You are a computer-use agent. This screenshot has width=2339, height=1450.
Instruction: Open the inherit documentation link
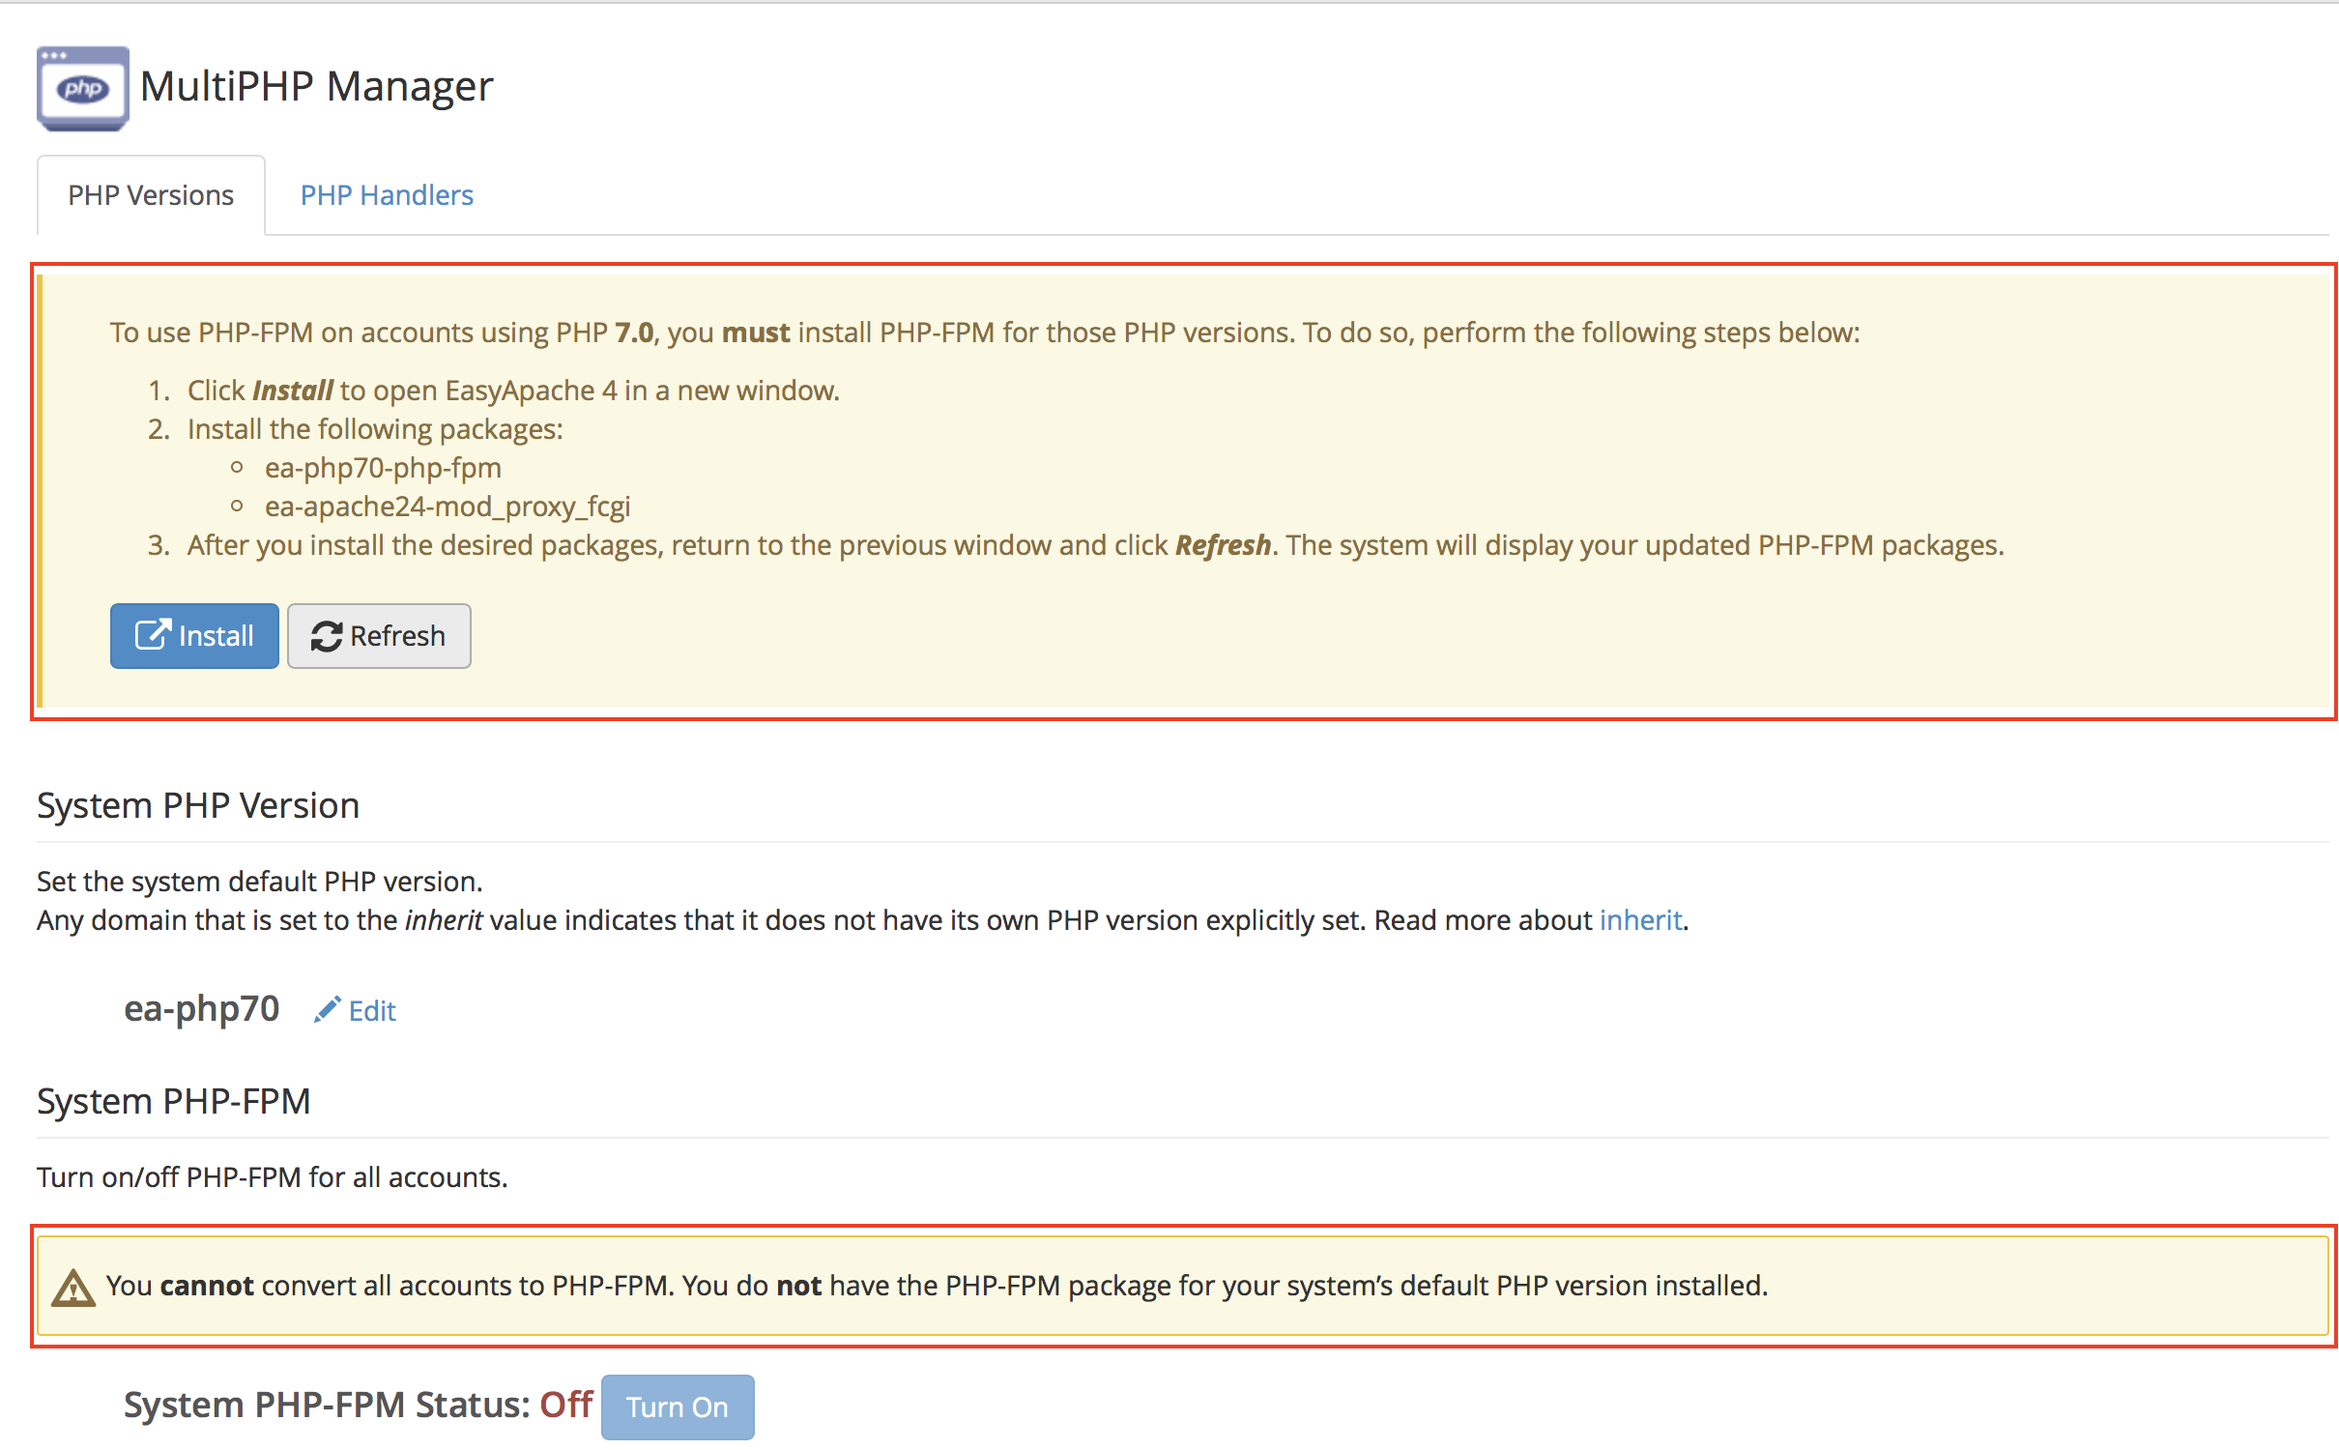1639,919
